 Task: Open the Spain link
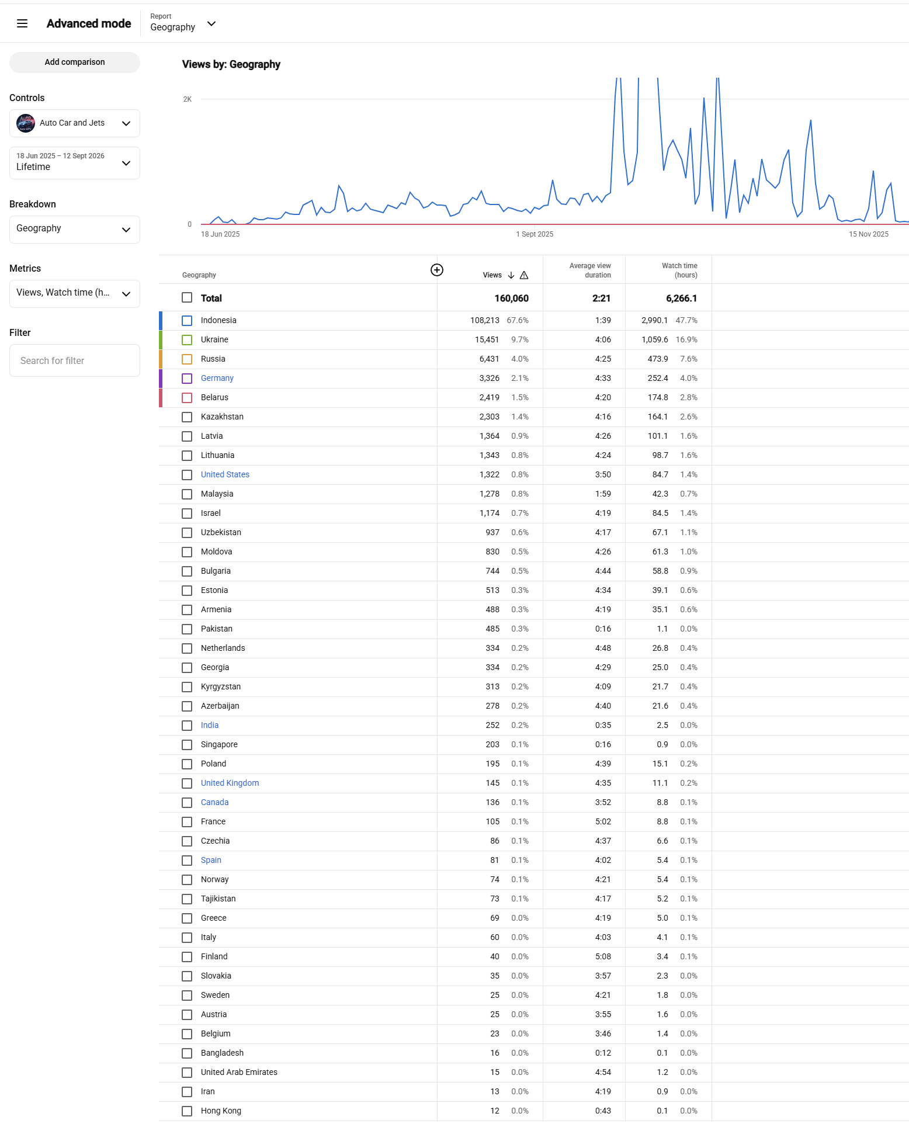tap(211, 861)
